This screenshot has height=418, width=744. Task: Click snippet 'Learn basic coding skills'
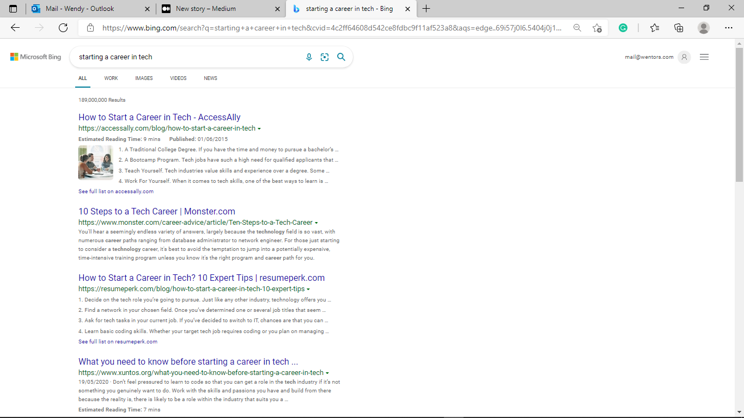pos(205,331)
